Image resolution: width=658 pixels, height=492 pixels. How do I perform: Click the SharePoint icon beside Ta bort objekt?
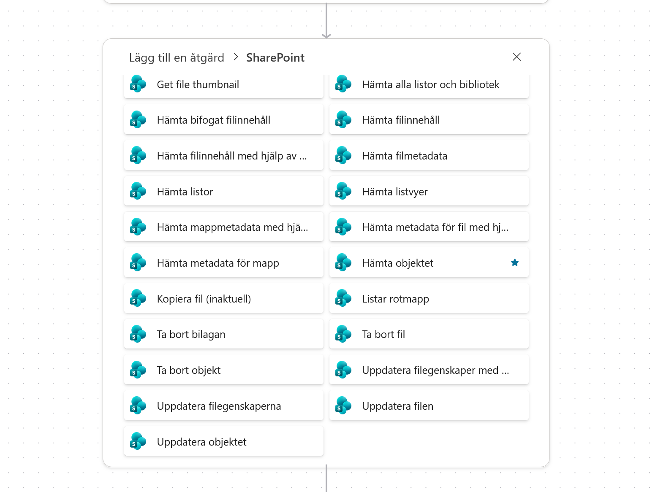[138, 370]
